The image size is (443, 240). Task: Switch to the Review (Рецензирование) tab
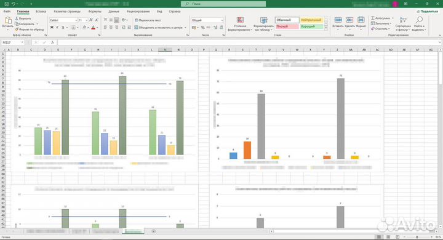(x=138, y=12)
